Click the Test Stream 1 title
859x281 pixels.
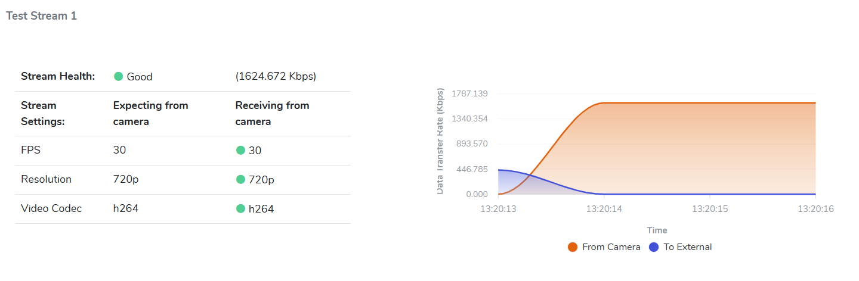click(41, 16)
